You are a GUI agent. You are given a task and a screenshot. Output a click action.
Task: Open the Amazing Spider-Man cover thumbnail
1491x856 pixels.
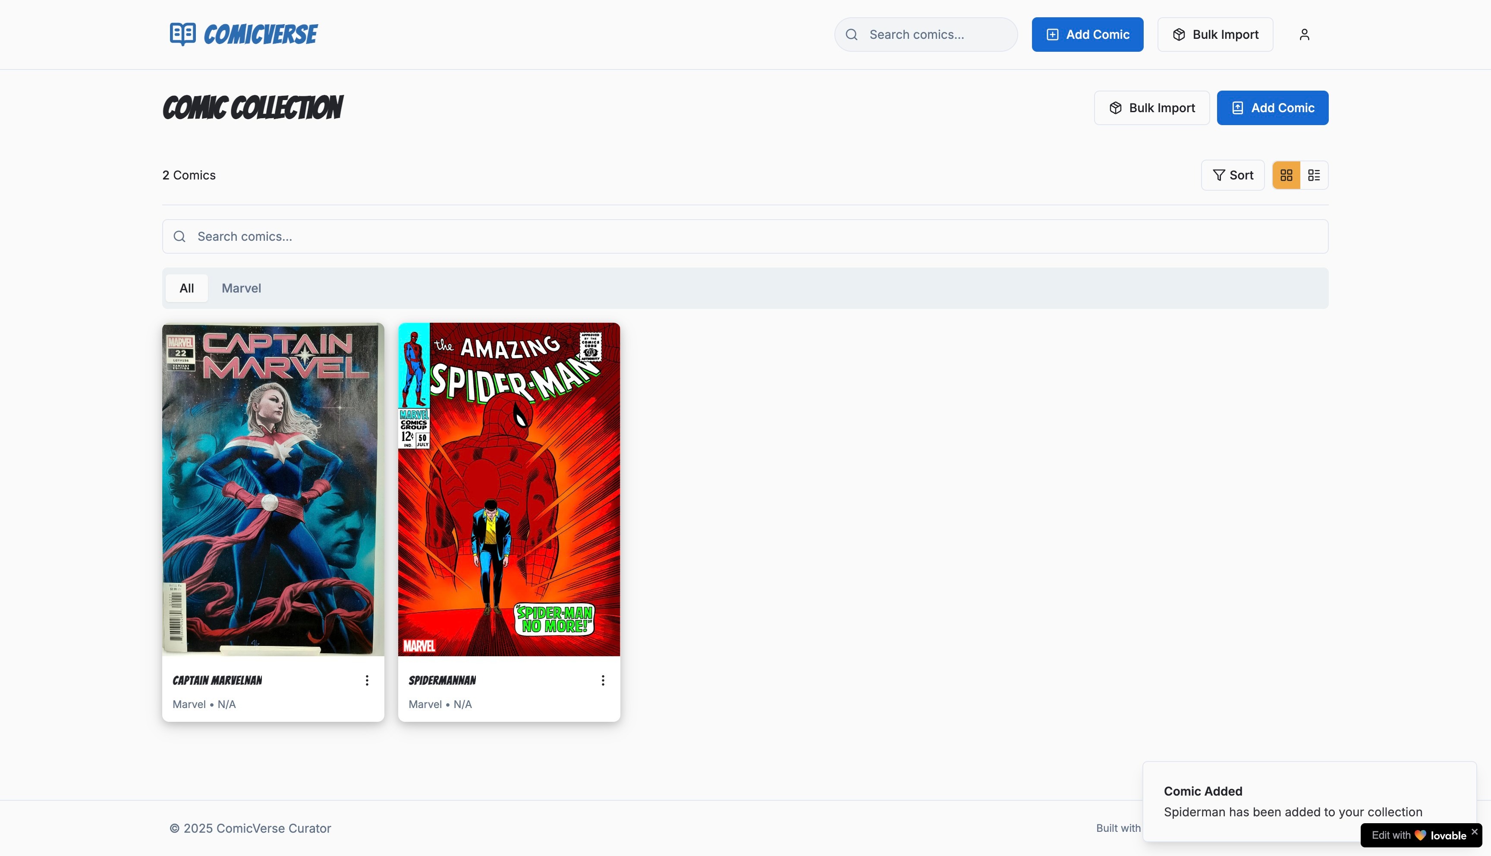click(x=508, y=489)
